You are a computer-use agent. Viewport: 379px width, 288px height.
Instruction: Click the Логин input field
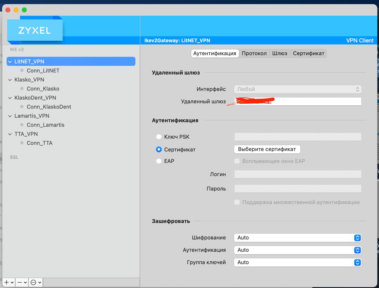coord(298,174)
